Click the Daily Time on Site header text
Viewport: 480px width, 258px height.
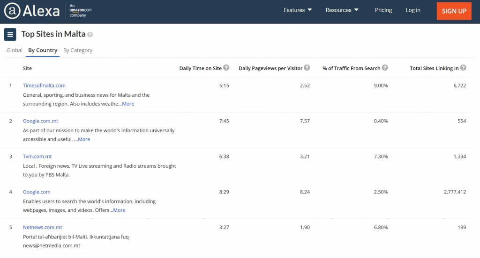point(201,68)
